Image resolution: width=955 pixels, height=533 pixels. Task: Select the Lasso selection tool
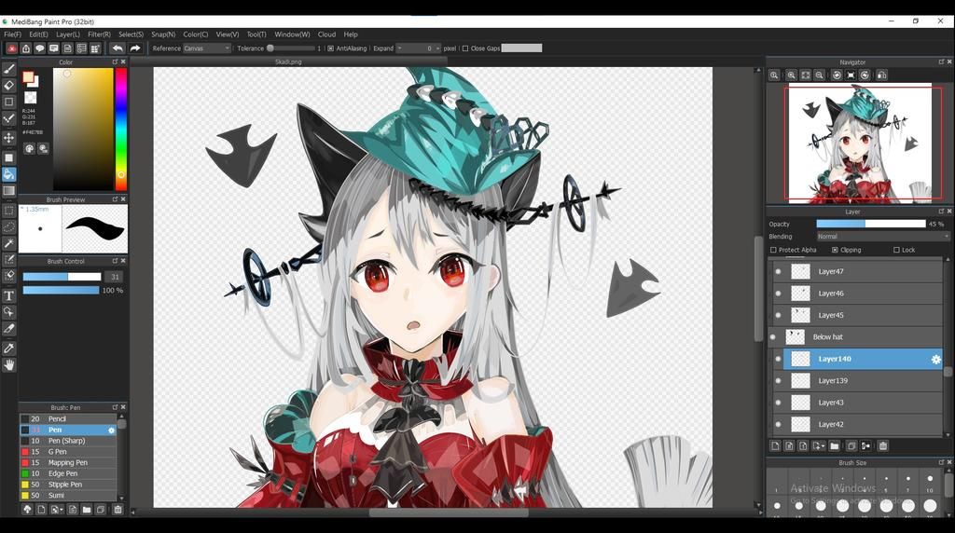(x=8, y=227)
